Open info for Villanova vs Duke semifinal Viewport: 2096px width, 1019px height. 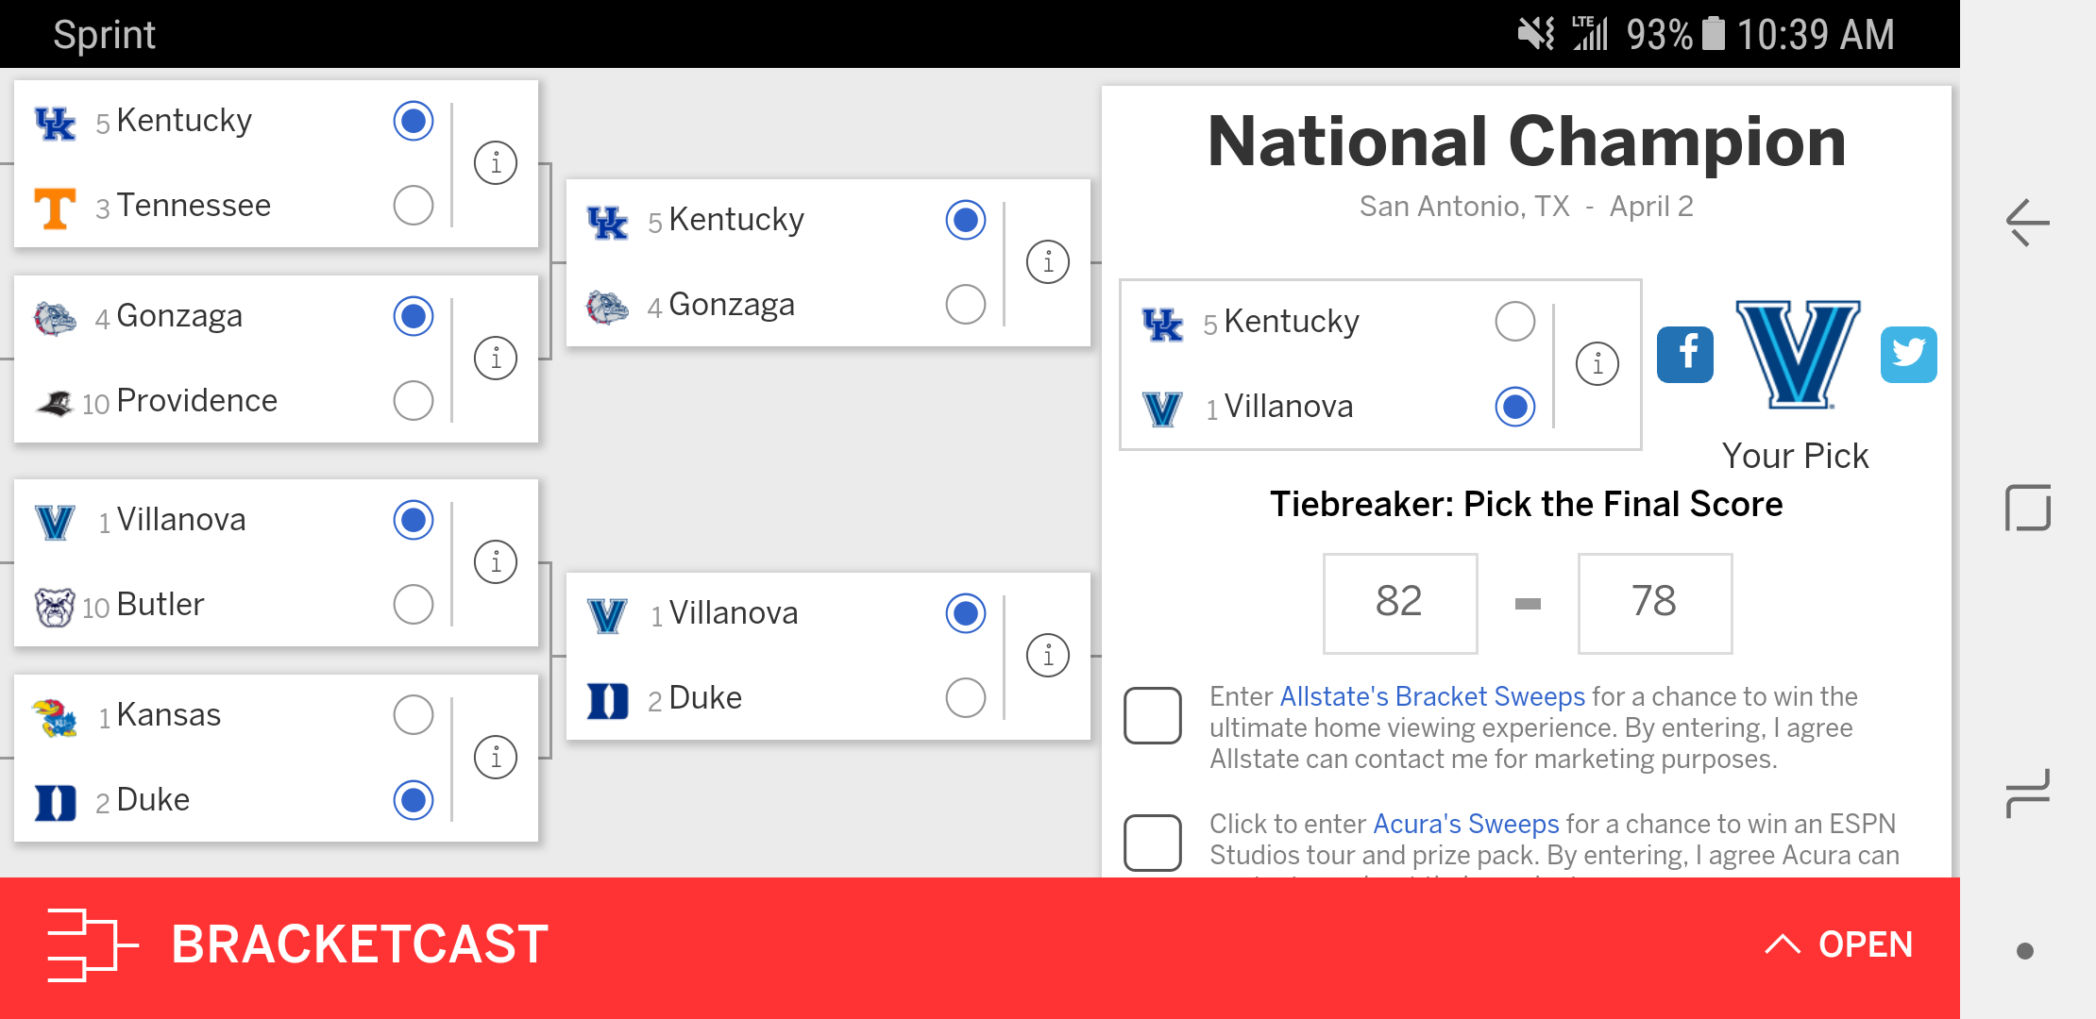pyautogui.click(x=1048, y=656)
